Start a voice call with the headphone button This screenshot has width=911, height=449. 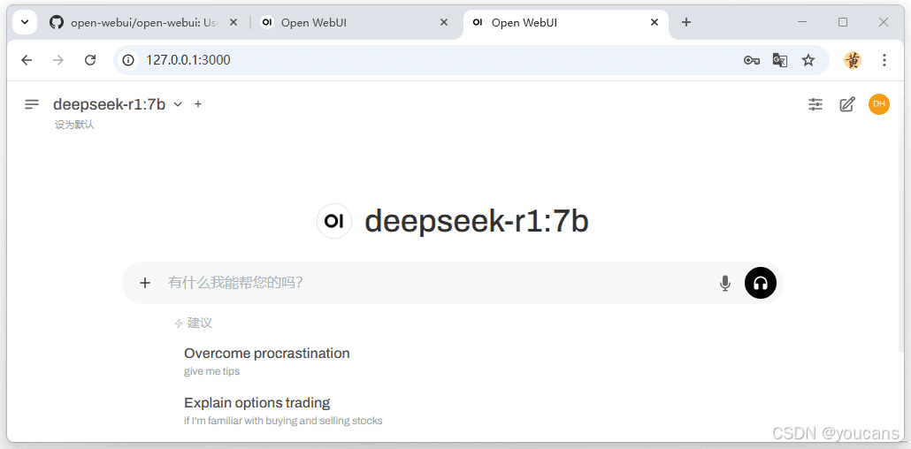(x=760, y=283)
